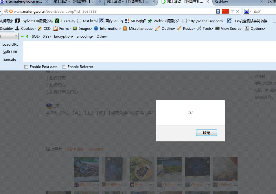Click the Miscellaneous book icon
Viewport: 276px width, 194px height.
[x=125, y=28]
